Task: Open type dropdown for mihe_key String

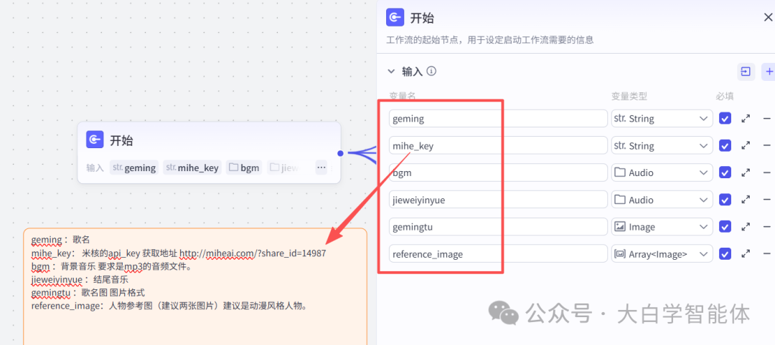Action: (662, 145)
